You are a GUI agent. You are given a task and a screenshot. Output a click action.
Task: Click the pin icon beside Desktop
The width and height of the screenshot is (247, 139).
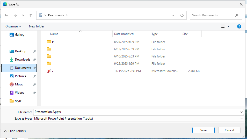pyautogui.click(x=34, y=51)
